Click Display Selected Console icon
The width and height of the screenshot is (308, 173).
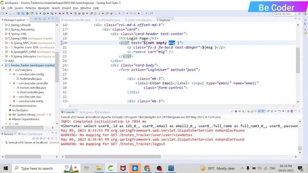coord(272,111)
